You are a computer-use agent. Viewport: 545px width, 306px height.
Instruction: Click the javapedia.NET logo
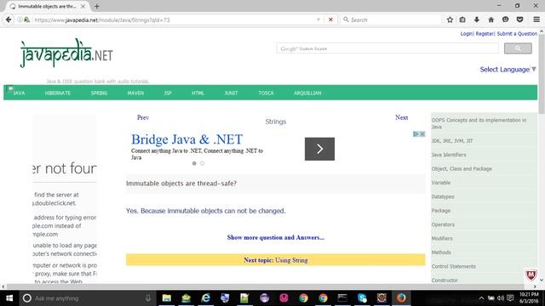point(66,53)
